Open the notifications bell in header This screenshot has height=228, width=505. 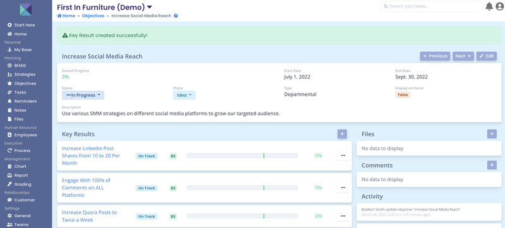(489, 6)
